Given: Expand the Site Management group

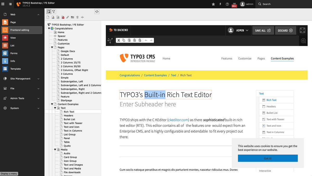Looking at the screenshot, I should [21, 79].
